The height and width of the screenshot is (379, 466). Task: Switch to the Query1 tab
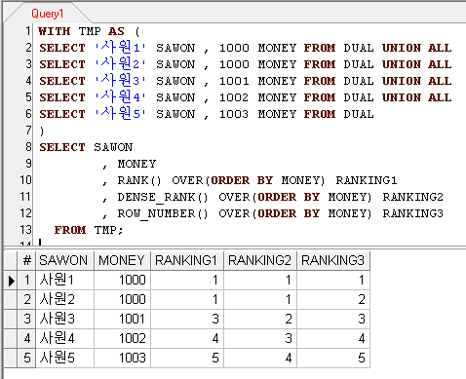pos(47,14)
